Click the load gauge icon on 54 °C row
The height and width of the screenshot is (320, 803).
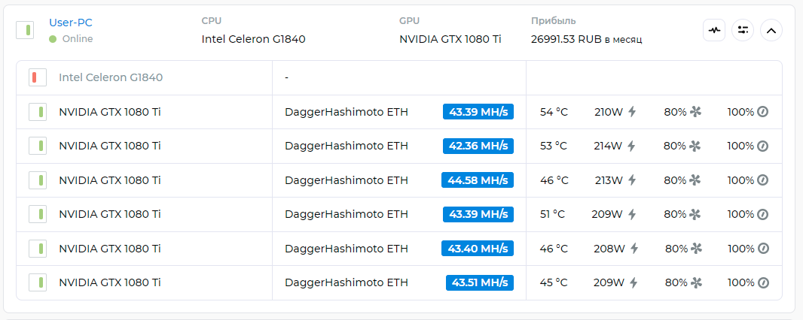(762, 112)
